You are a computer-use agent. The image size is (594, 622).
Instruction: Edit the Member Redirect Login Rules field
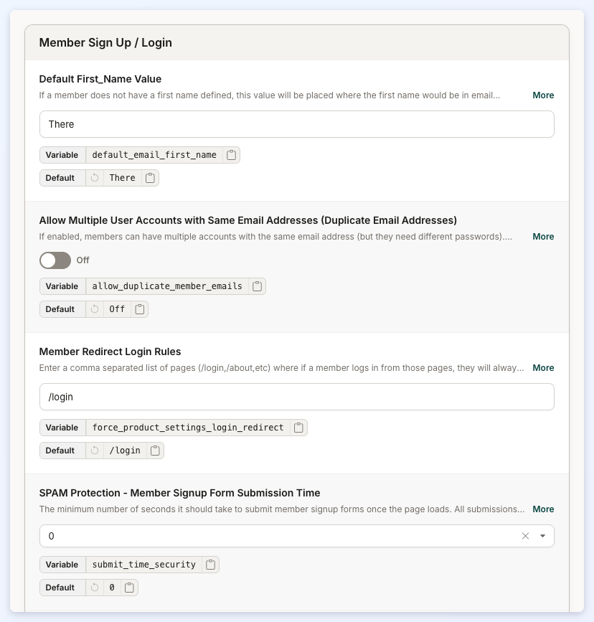click(297, 397)
